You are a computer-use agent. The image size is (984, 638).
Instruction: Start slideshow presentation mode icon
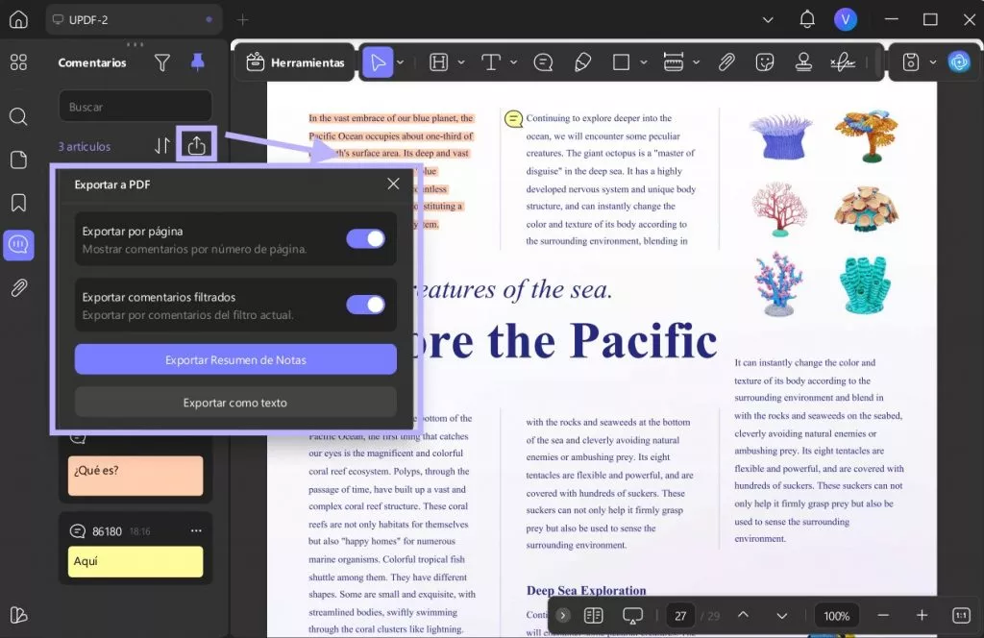[632, 615]
